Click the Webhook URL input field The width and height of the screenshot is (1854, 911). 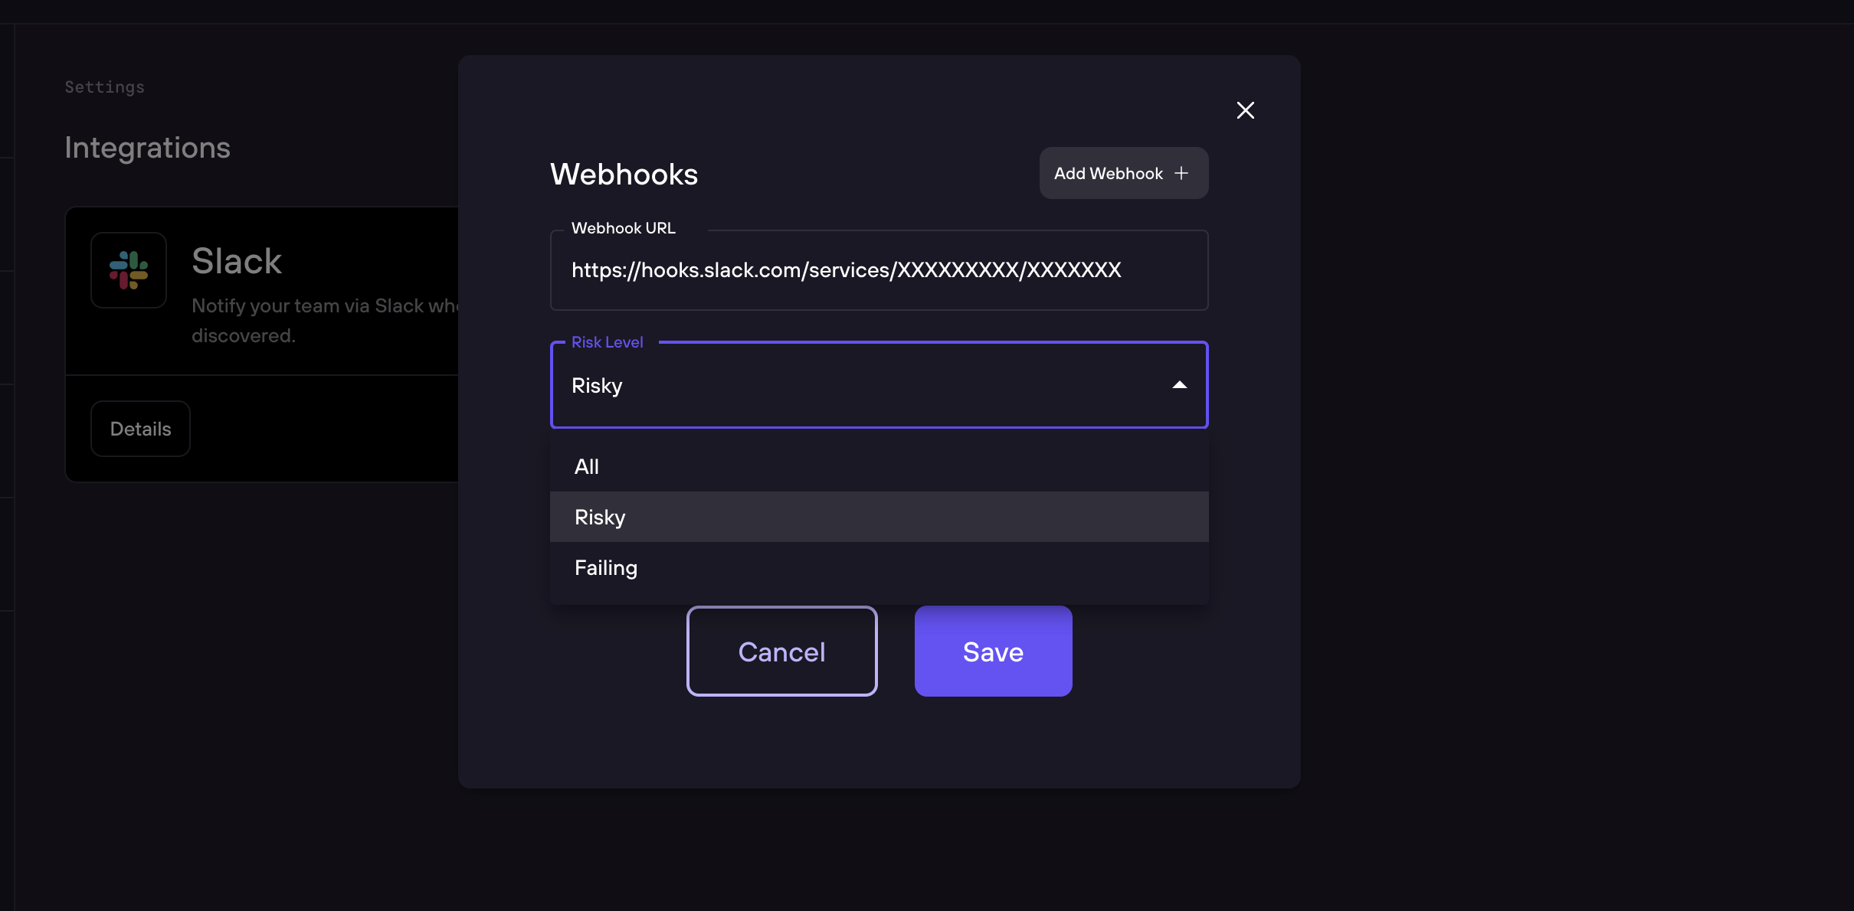pyautogui.click(x=879, y=270)
